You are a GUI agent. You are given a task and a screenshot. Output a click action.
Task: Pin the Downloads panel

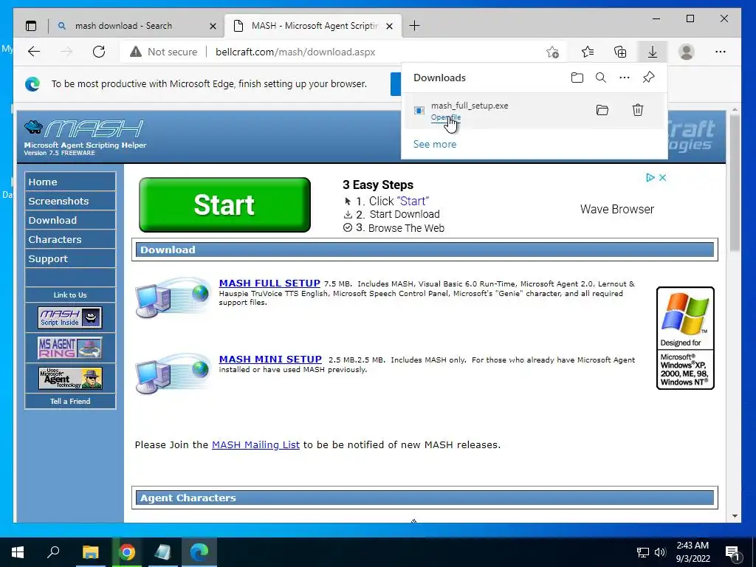(x=648, y=77)
